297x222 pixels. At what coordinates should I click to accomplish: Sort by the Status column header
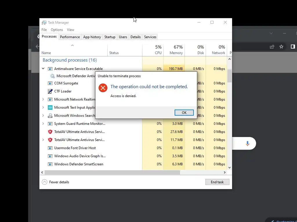tap(125, 50)
